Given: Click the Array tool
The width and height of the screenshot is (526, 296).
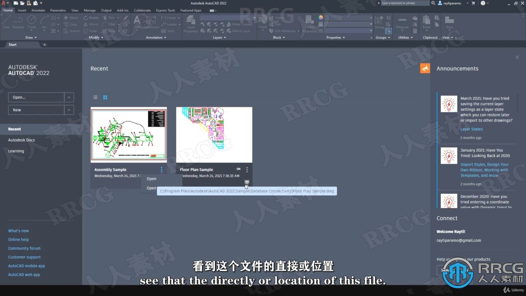Looking at the screenshot, I should (x=109, y=31).
